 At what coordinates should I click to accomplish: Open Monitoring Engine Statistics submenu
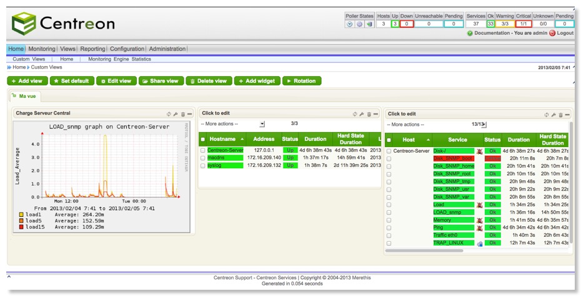click(x=119, y=59)
